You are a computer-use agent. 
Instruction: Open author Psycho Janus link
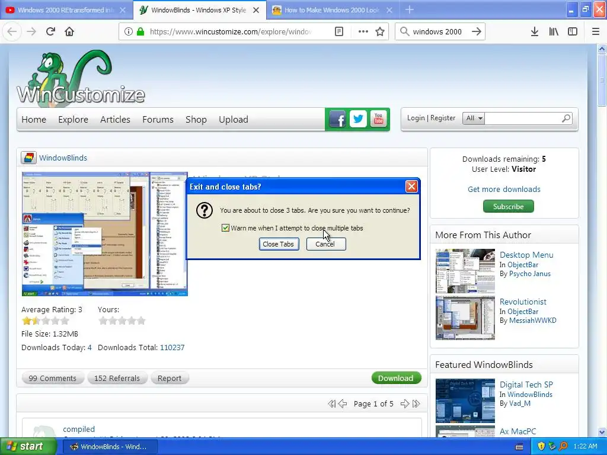click(x=529, y=274)
